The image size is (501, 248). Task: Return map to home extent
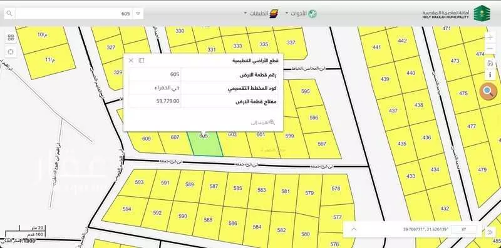[x=490, y=63]
